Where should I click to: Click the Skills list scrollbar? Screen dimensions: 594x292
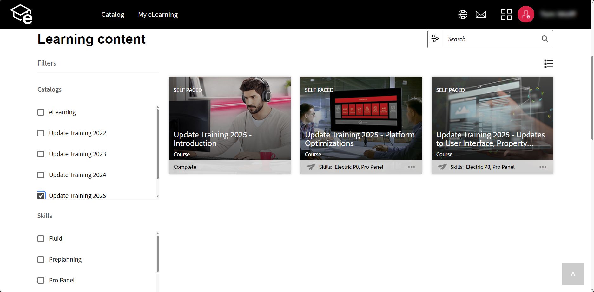pos(158,253)
